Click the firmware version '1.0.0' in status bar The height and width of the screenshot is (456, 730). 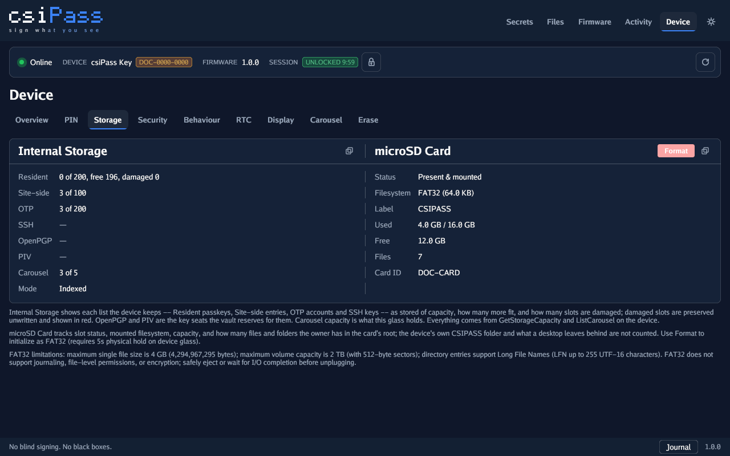click(x=250, y=62)
